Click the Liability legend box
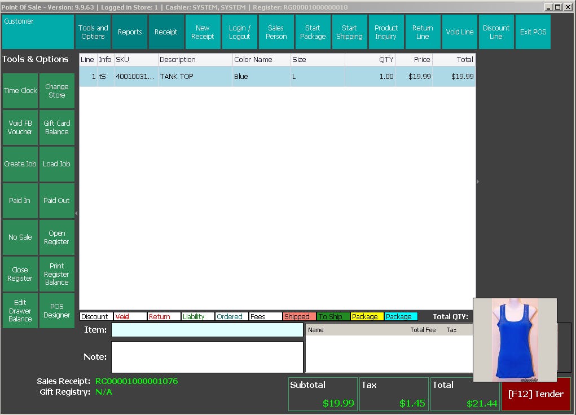 [x=198, y=316]
